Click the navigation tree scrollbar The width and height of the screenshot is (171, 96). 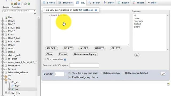(38, 47)
